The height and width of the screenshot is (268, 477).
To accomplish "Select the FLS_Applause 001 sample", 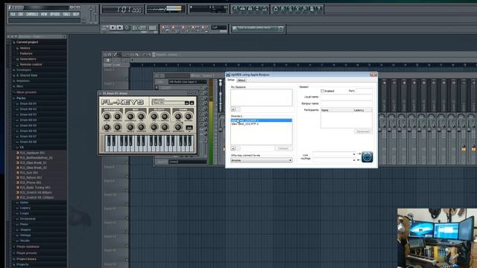I will 32,153.
